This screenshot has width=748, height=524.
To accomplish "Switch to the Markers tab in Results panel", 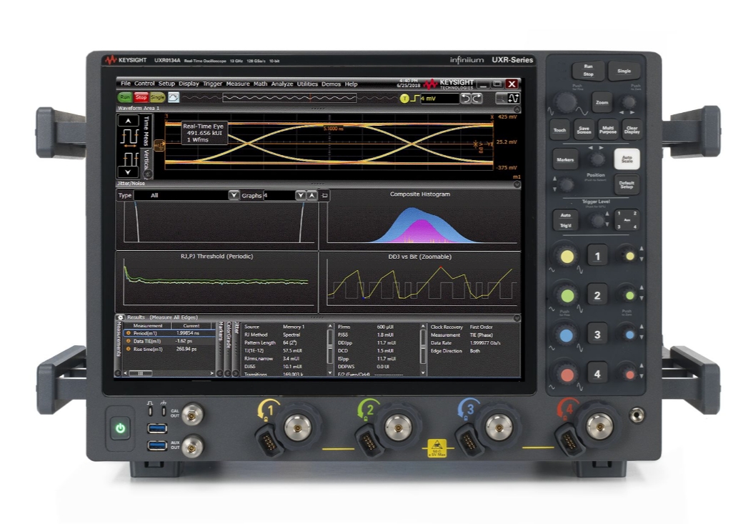I will coord(220,334).
